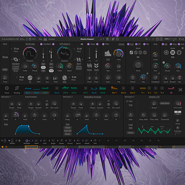This screenshot has width=185, height=185.
Task: Select the Airy reverb mode icon
Action: click(173, 52)
